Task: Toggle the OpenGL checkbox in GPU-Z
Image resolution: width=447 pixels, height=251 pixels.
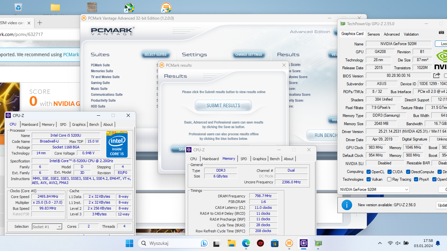Action: (x=435, y=179)
